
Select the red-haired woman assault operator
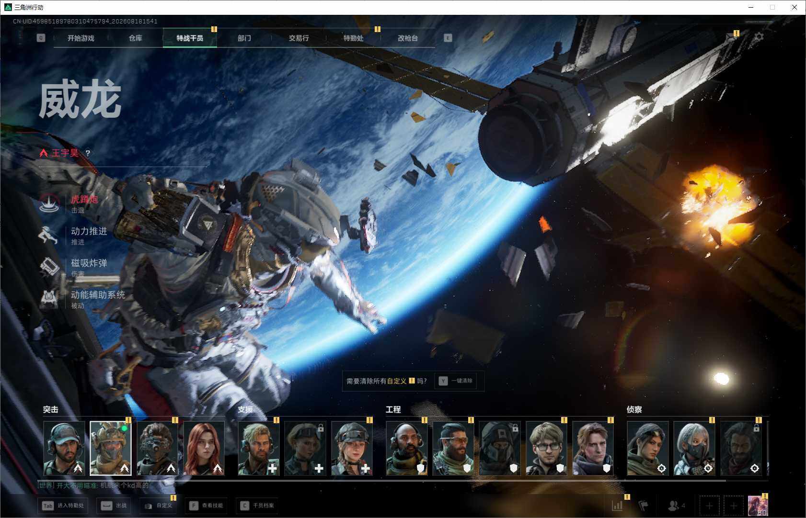coord(204,448)
